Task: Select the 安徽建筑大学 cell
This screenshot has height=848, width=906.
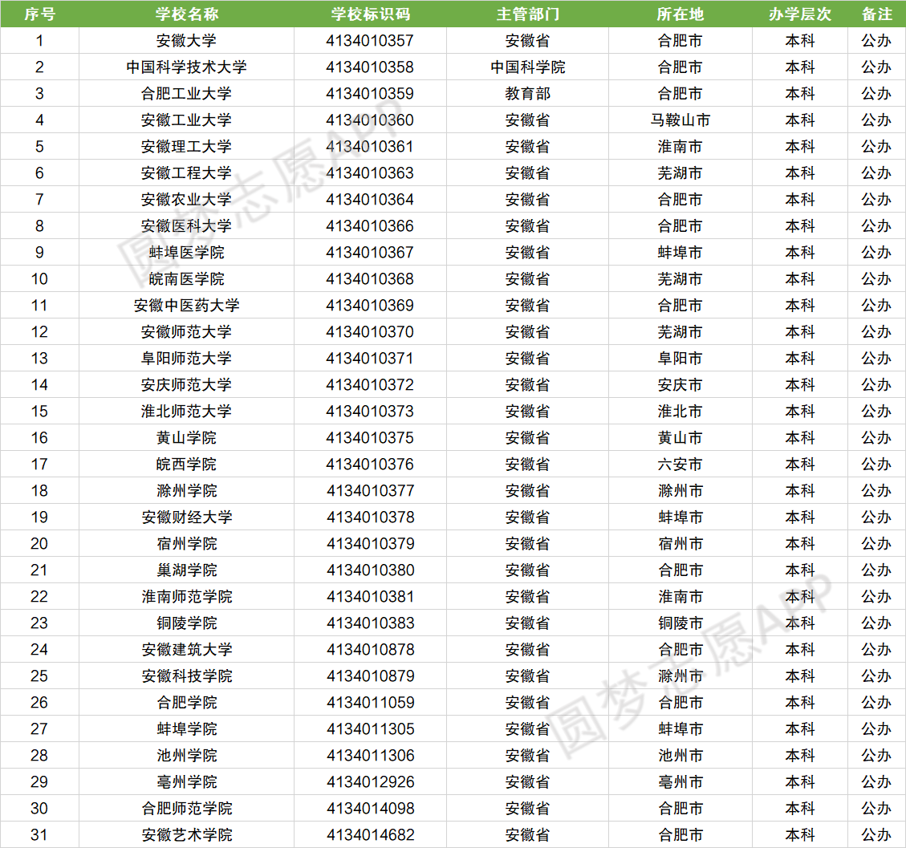Action: 187,650
